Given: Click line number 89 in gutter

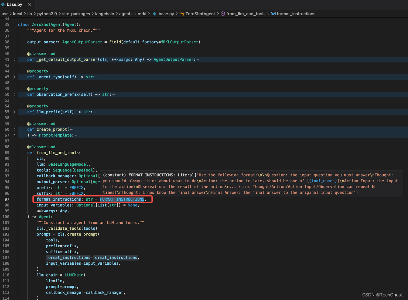Looking at the screenshot, I should [x=7, y=153].
